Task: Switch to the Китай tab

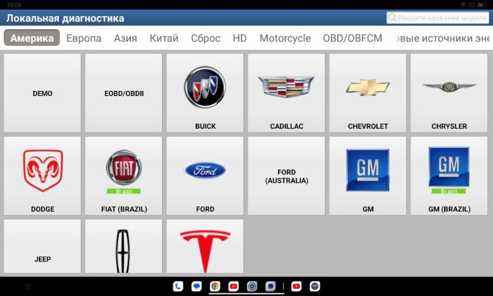Action: point(164,38)
